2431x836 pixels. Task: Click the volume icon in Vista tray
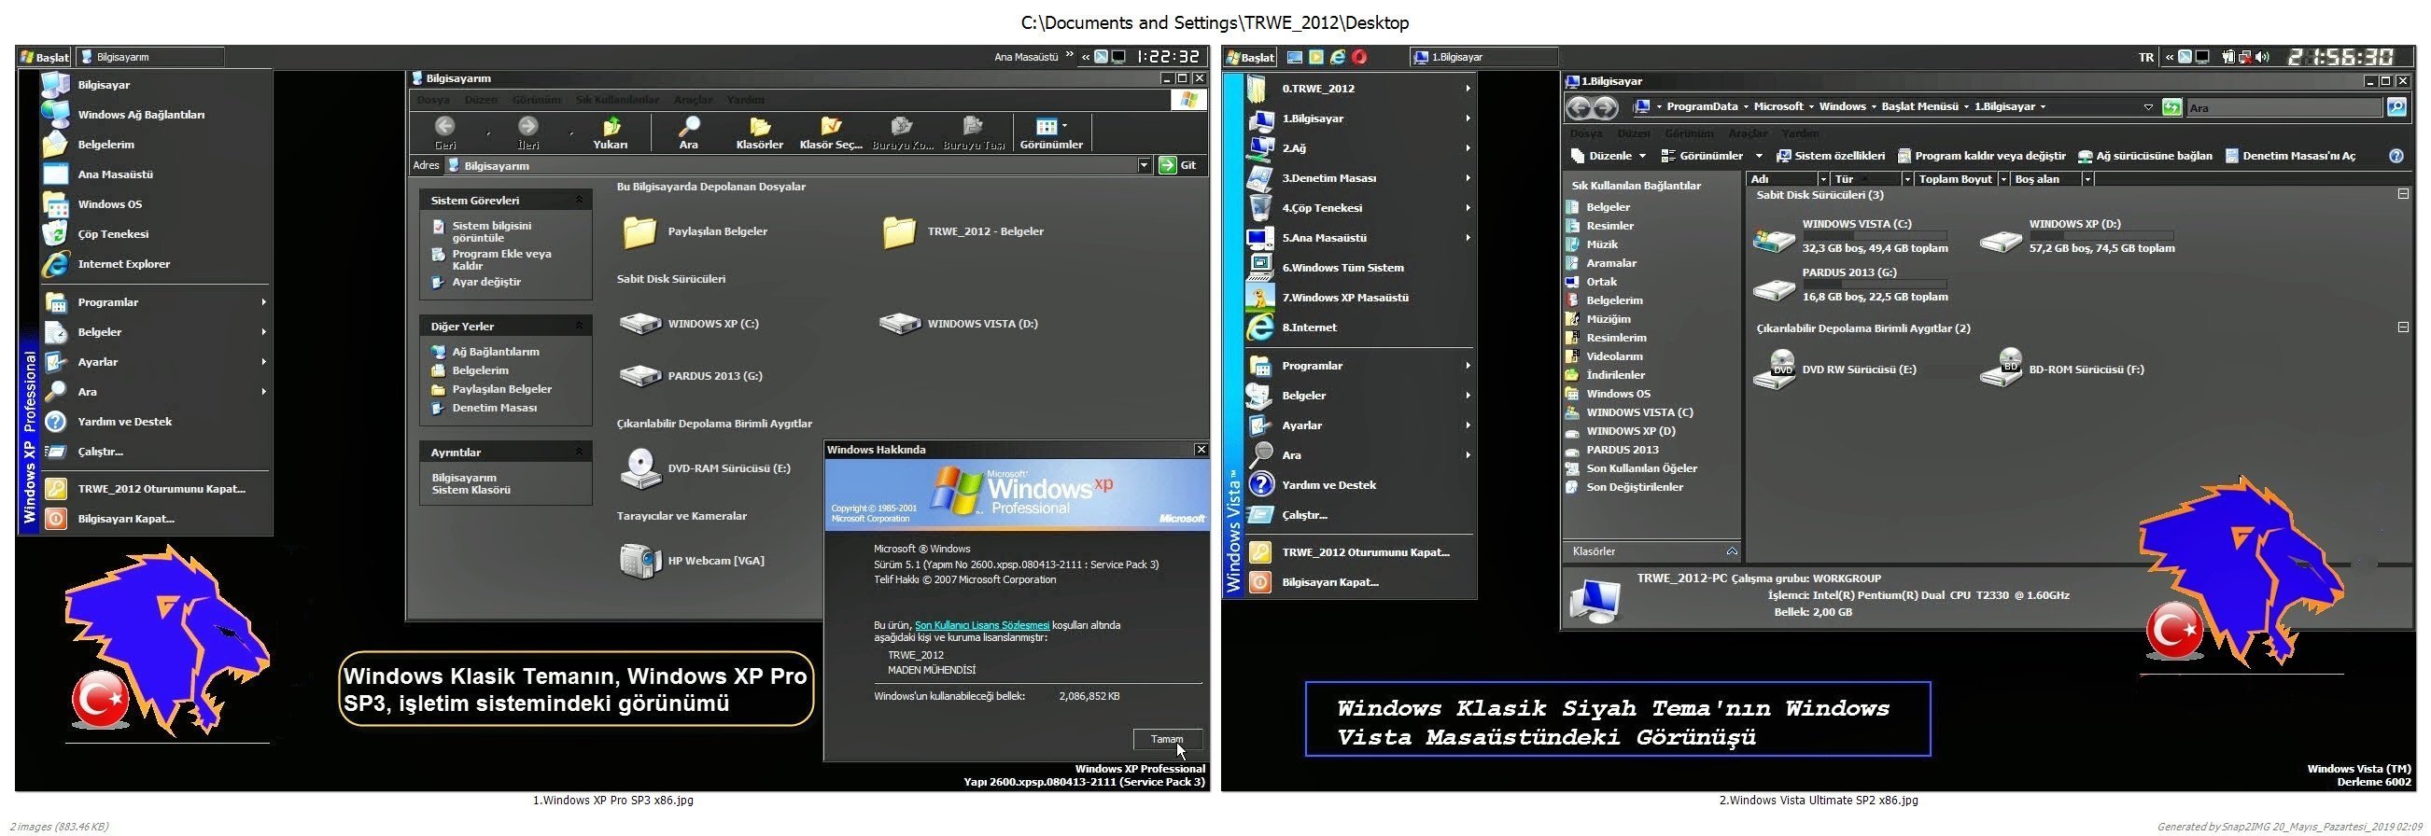2263,57
